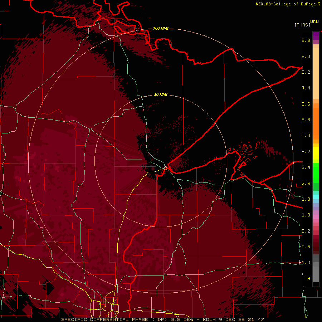Choose the 5.0 scale label
Screen dimensions: 322x322
[x=306, y=136]
